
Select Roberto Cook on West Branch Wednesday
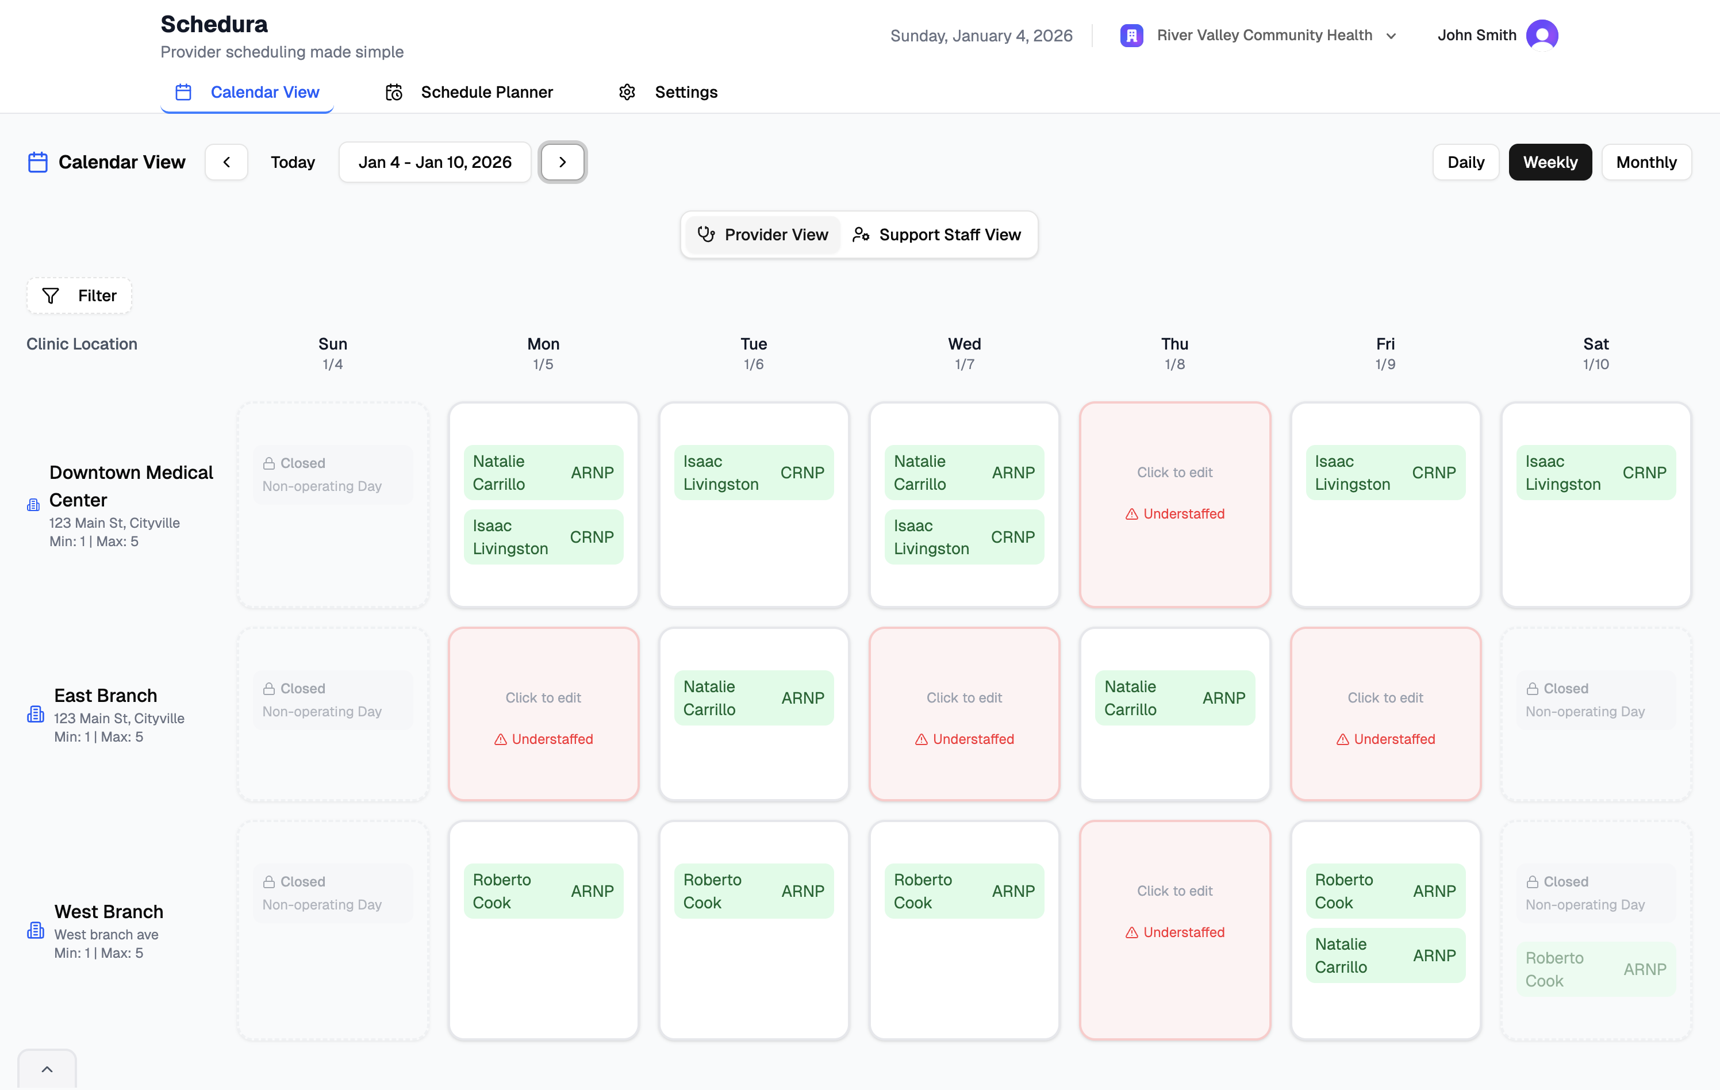[964, 892]
